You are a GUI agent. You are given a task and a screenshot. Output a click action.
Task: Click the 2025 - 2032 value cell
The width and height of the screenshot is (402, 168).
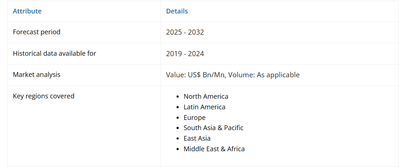185,32
